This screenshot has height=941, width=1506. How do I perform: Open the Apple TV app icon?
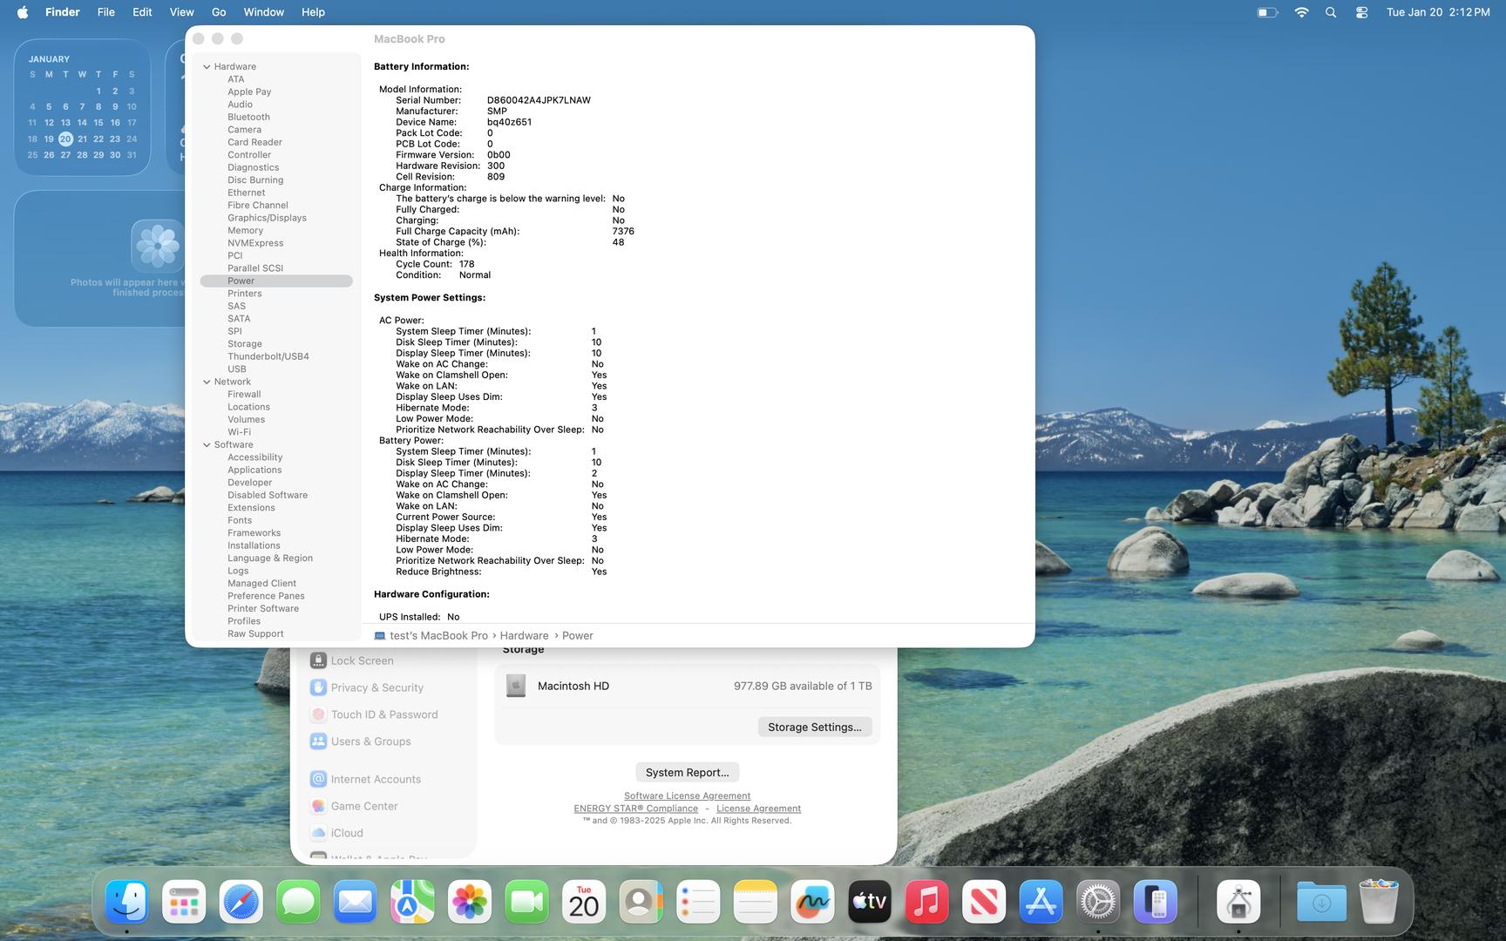pos(869,902)
